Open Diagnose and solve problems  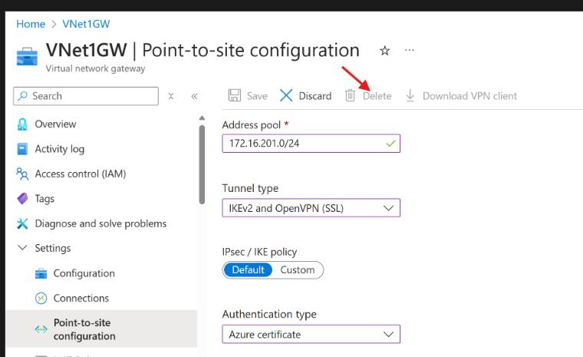click(x=100, y=223)
